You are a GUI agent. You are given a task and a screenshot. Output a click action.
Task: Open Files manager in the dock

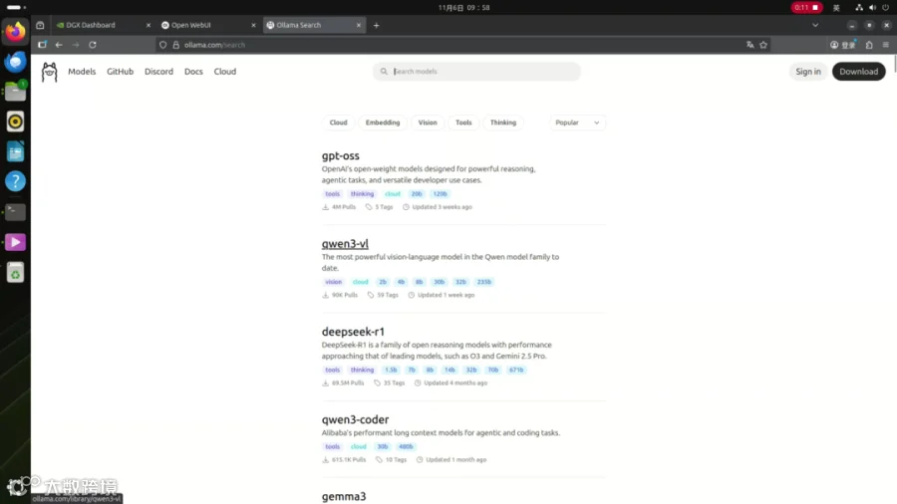coord(15,92)
